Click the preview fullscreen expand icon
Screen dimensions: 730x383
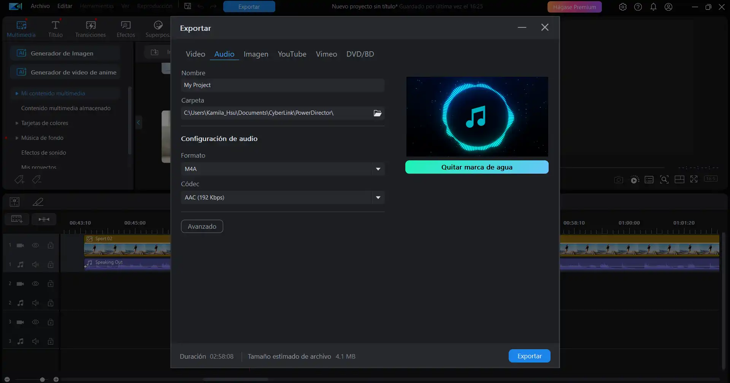694,179
